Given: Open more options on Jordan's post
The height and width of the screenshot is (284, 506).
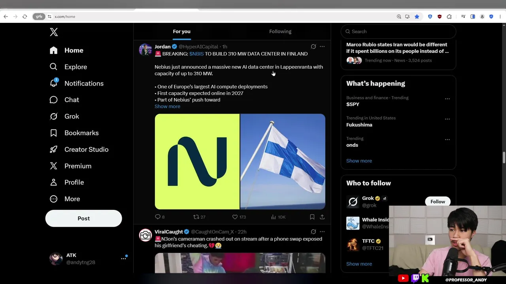Looking at the screenshot, I should tap(322, 47).
